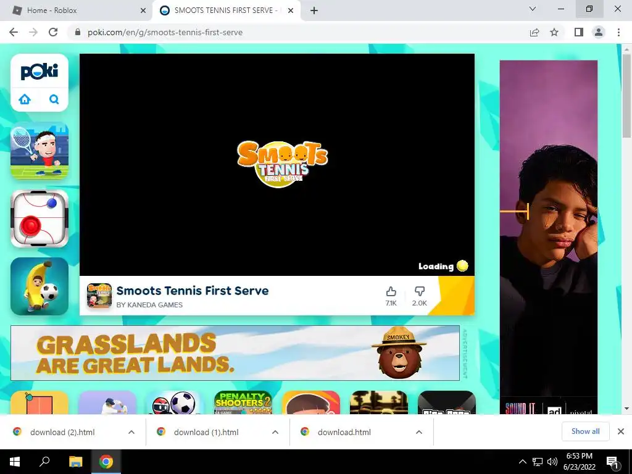Click scrollbar down arrow
The image size is (632, 474).
point(626,409)
